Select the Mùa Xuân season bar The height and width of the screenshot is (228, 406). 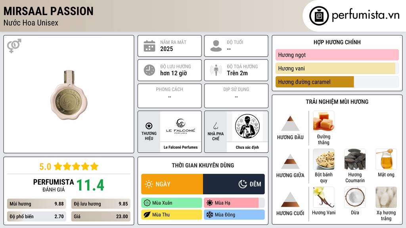click(x=172, y=203)
